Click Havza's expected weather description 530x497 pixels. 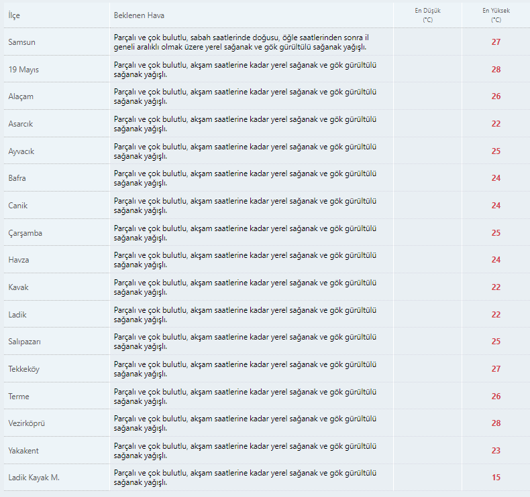click(x=245, y=260)
